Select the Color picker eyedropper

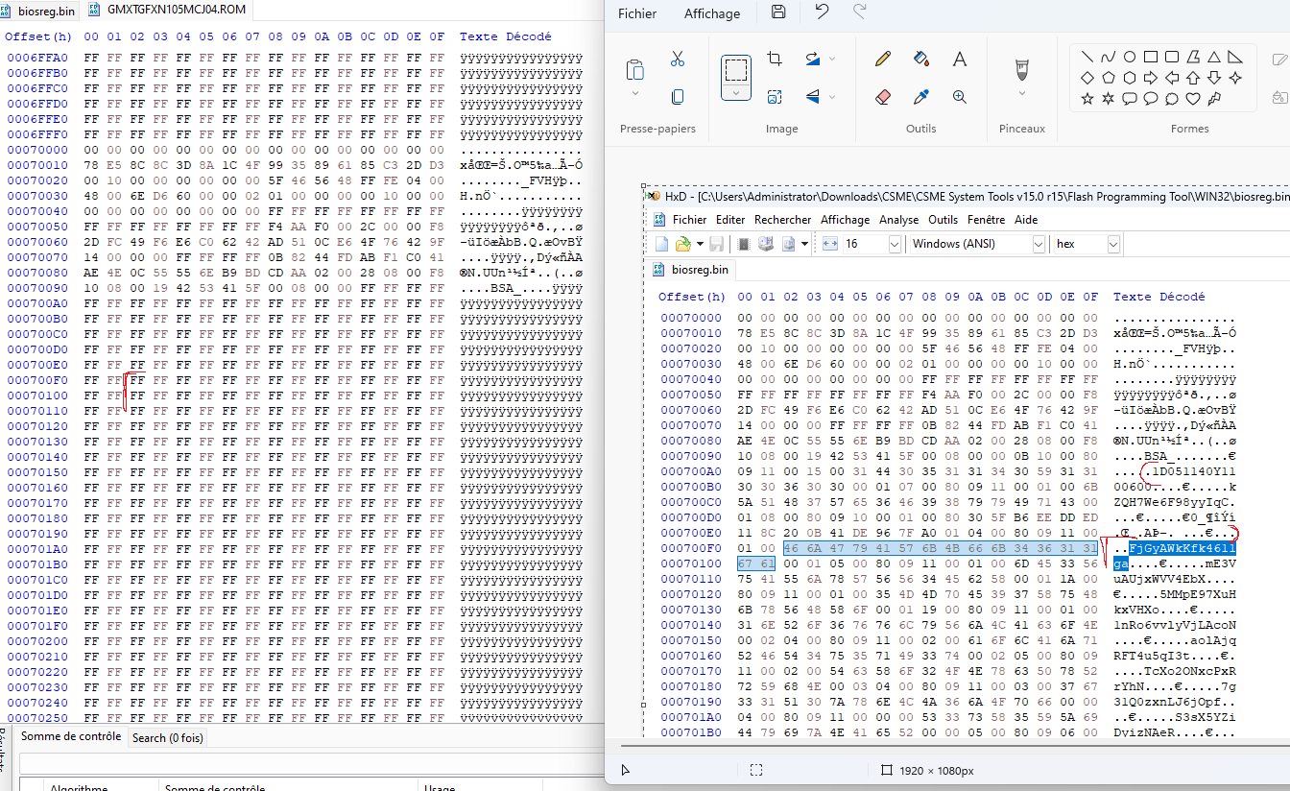click(921, 96)
